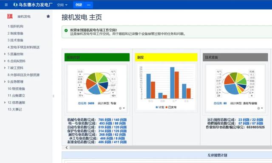
Task: Open the 23 问题 link for 运行规程
Action: [x=244, y=120]
